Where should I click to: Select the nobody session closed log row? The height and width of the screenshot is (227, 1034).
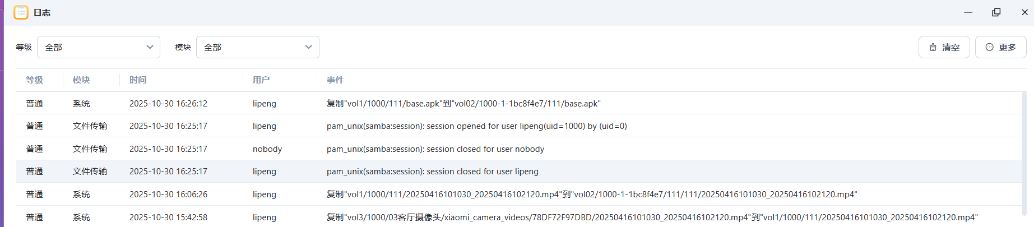point(435,149)
